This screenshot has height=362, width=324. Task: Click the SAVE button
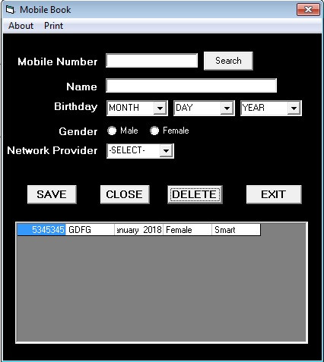click(52, 194)
